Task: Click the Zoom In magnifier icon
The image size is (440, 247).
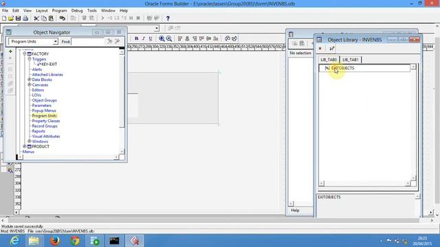Action: (x=162, y=38)
